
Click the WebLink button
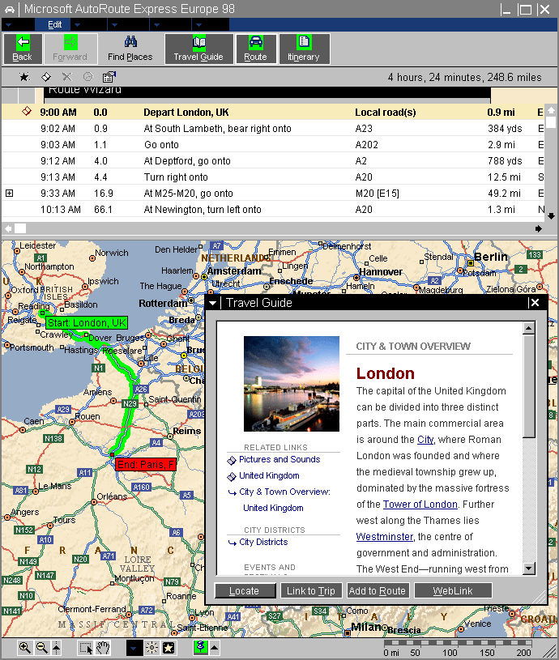click(x=453, y=591)
